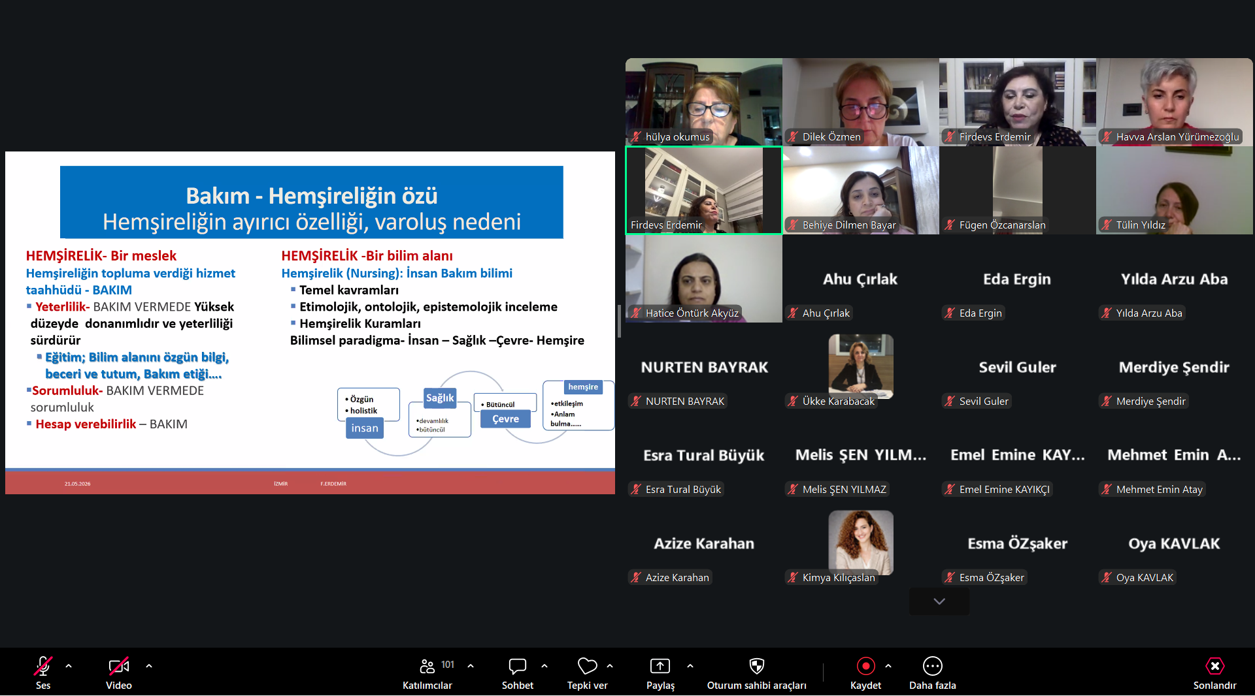Click the shared slide title Bakım - Hemşireliğin özü
The width and height of the screenshot is (1255, 696).
click(x=312, y=195)
